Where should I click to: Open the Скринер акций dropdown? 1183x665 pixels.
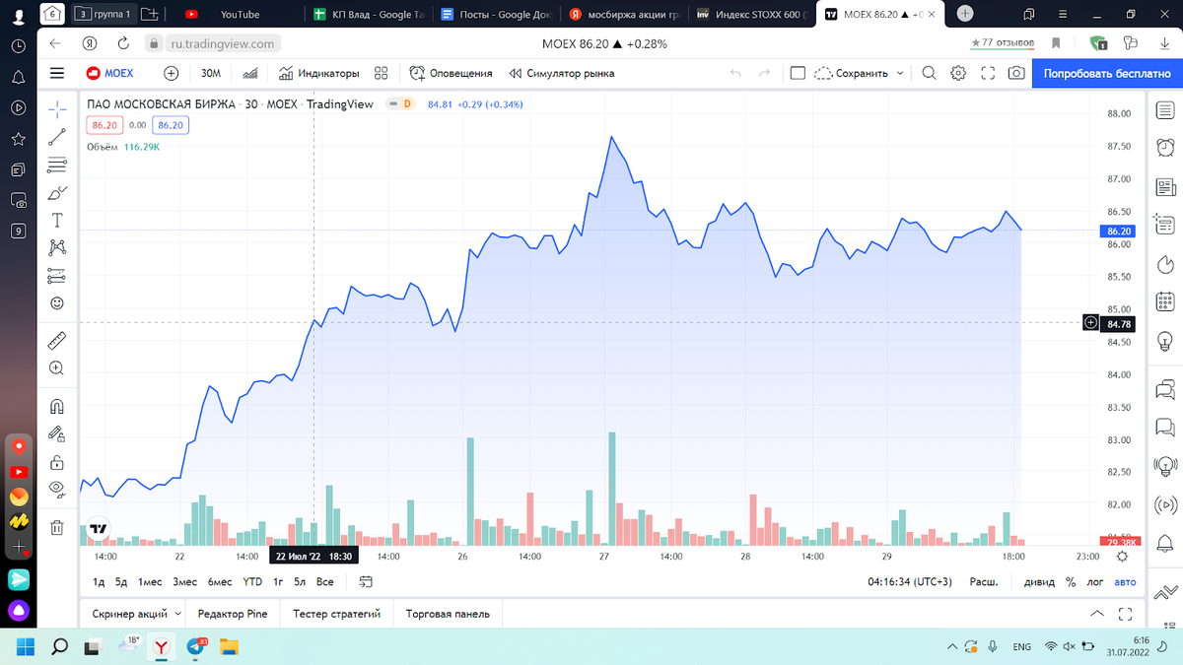pos(136,614)
